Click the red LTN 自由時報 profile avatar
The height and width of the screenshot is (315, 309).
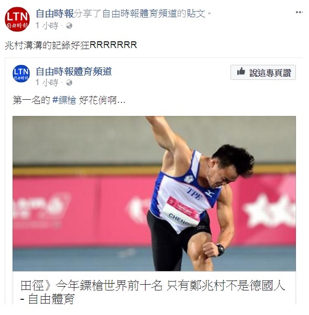pyautogui.click(x=17, y=19)
